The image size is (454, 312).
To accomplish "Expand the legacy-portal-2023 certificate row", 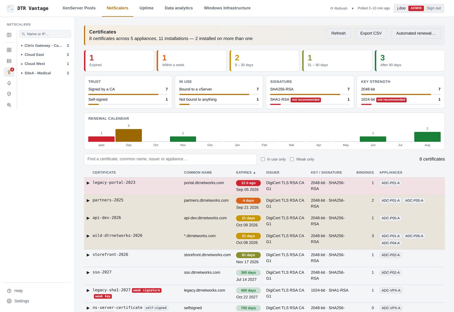I will [x=88, y=183].
